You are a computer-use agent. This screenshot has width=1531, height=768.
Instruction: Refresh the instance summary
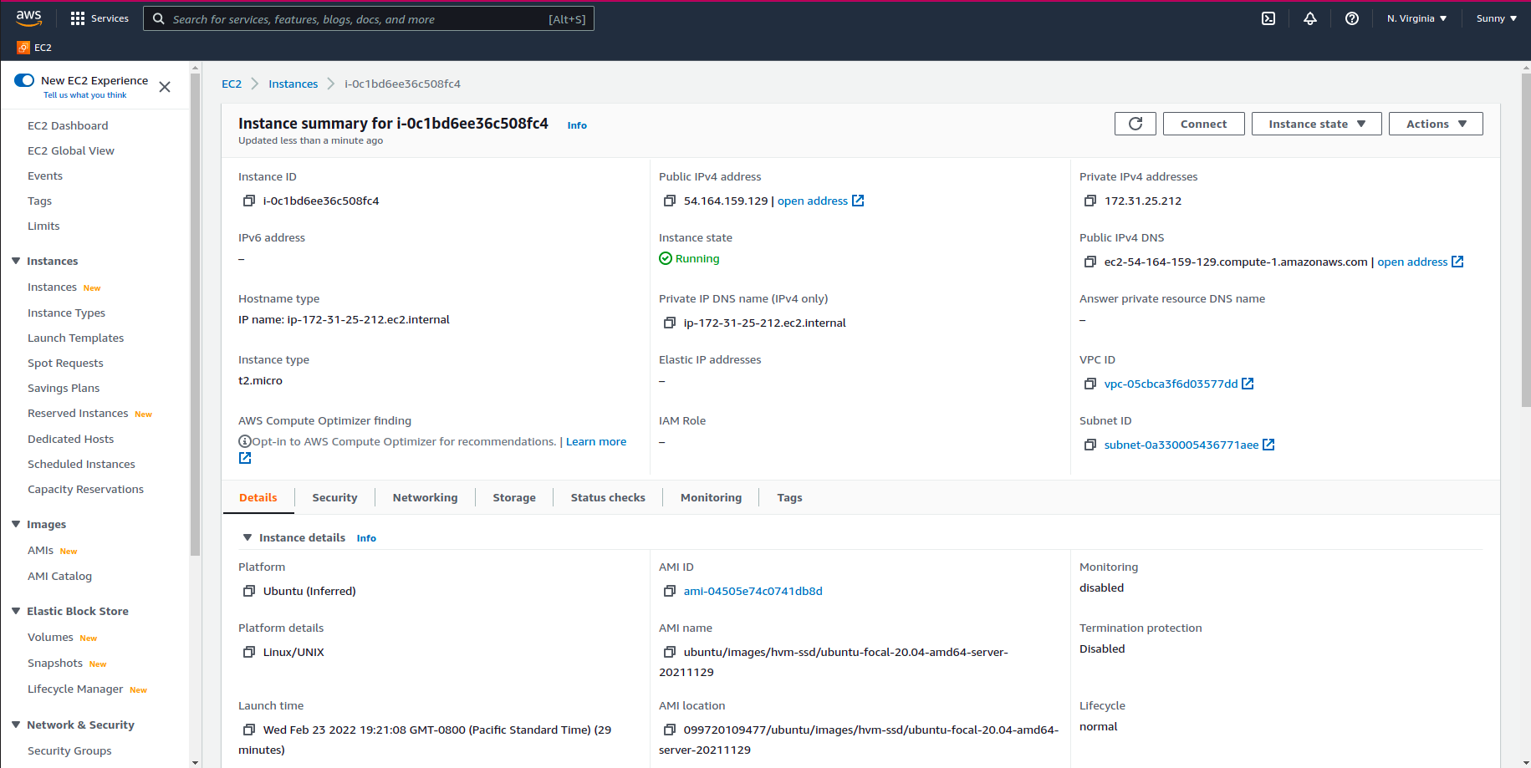click(x=1135, y=123)
